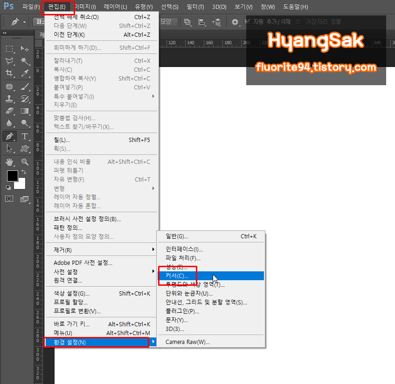Select the Polygonal Lasso tool

click(x=9, y=61)
